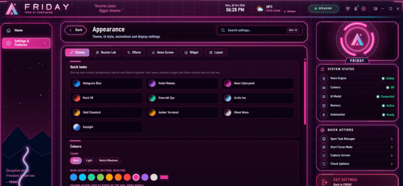Click the AI Model status icon

pyautogui.click(x=323, y=97)
